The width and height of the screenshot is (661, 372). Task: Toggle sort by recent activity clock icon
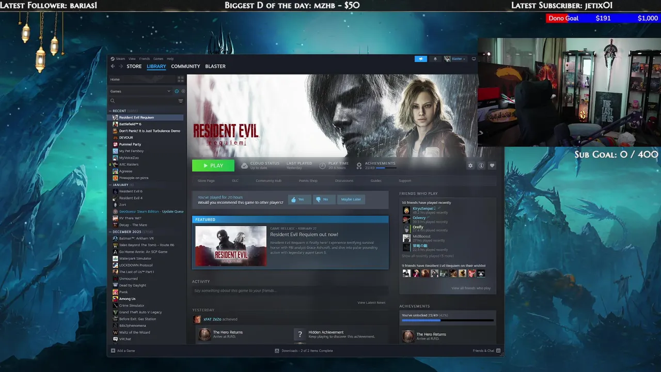(177, 91)
